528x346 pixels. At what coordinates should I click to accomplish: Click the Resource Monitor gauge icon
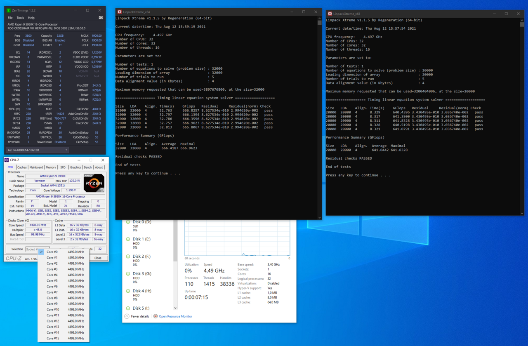(156, 316)
